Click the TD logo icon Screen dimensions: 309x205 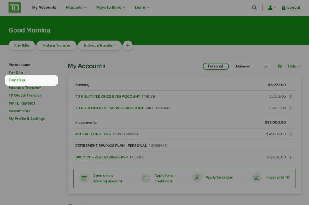point(14,8)
